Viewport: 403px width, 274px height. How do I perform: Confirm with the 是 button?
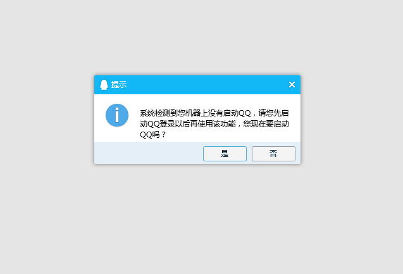(x=225, y=154)
